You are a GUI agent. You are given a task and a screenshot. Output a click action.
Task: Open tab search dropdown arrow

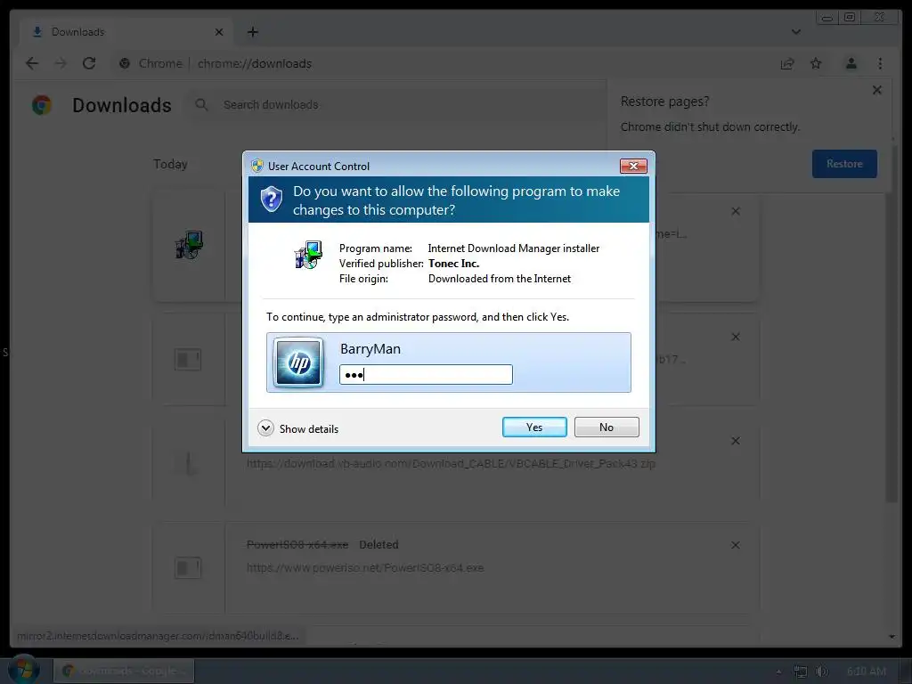[795, 32]
